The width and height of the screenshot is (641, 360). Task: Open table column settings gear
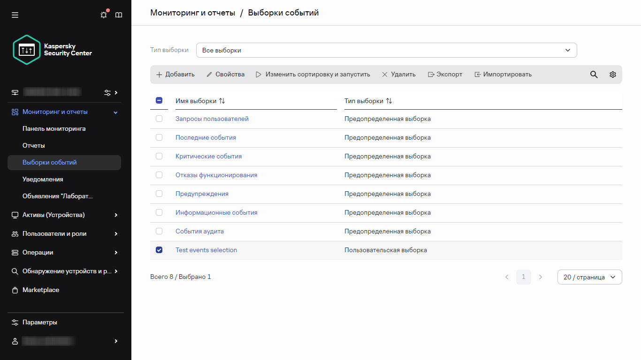[612, 74]
